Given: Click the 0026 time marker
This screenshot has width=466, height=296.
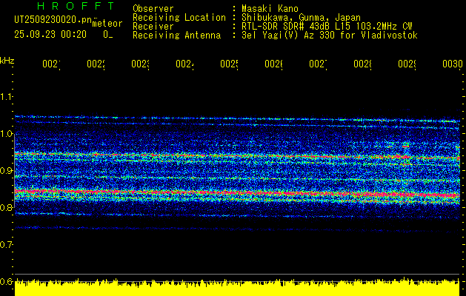Looking at the screenshot, I should (x=273, y=64).
